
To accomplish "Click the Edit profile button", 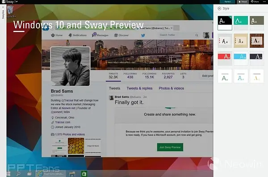I will click(x=206, y=76).
